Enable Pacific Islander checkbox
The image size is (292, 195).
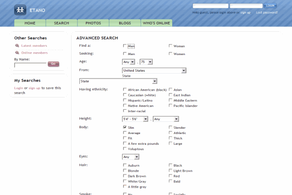pyautogui.click(x=170, y=106)
